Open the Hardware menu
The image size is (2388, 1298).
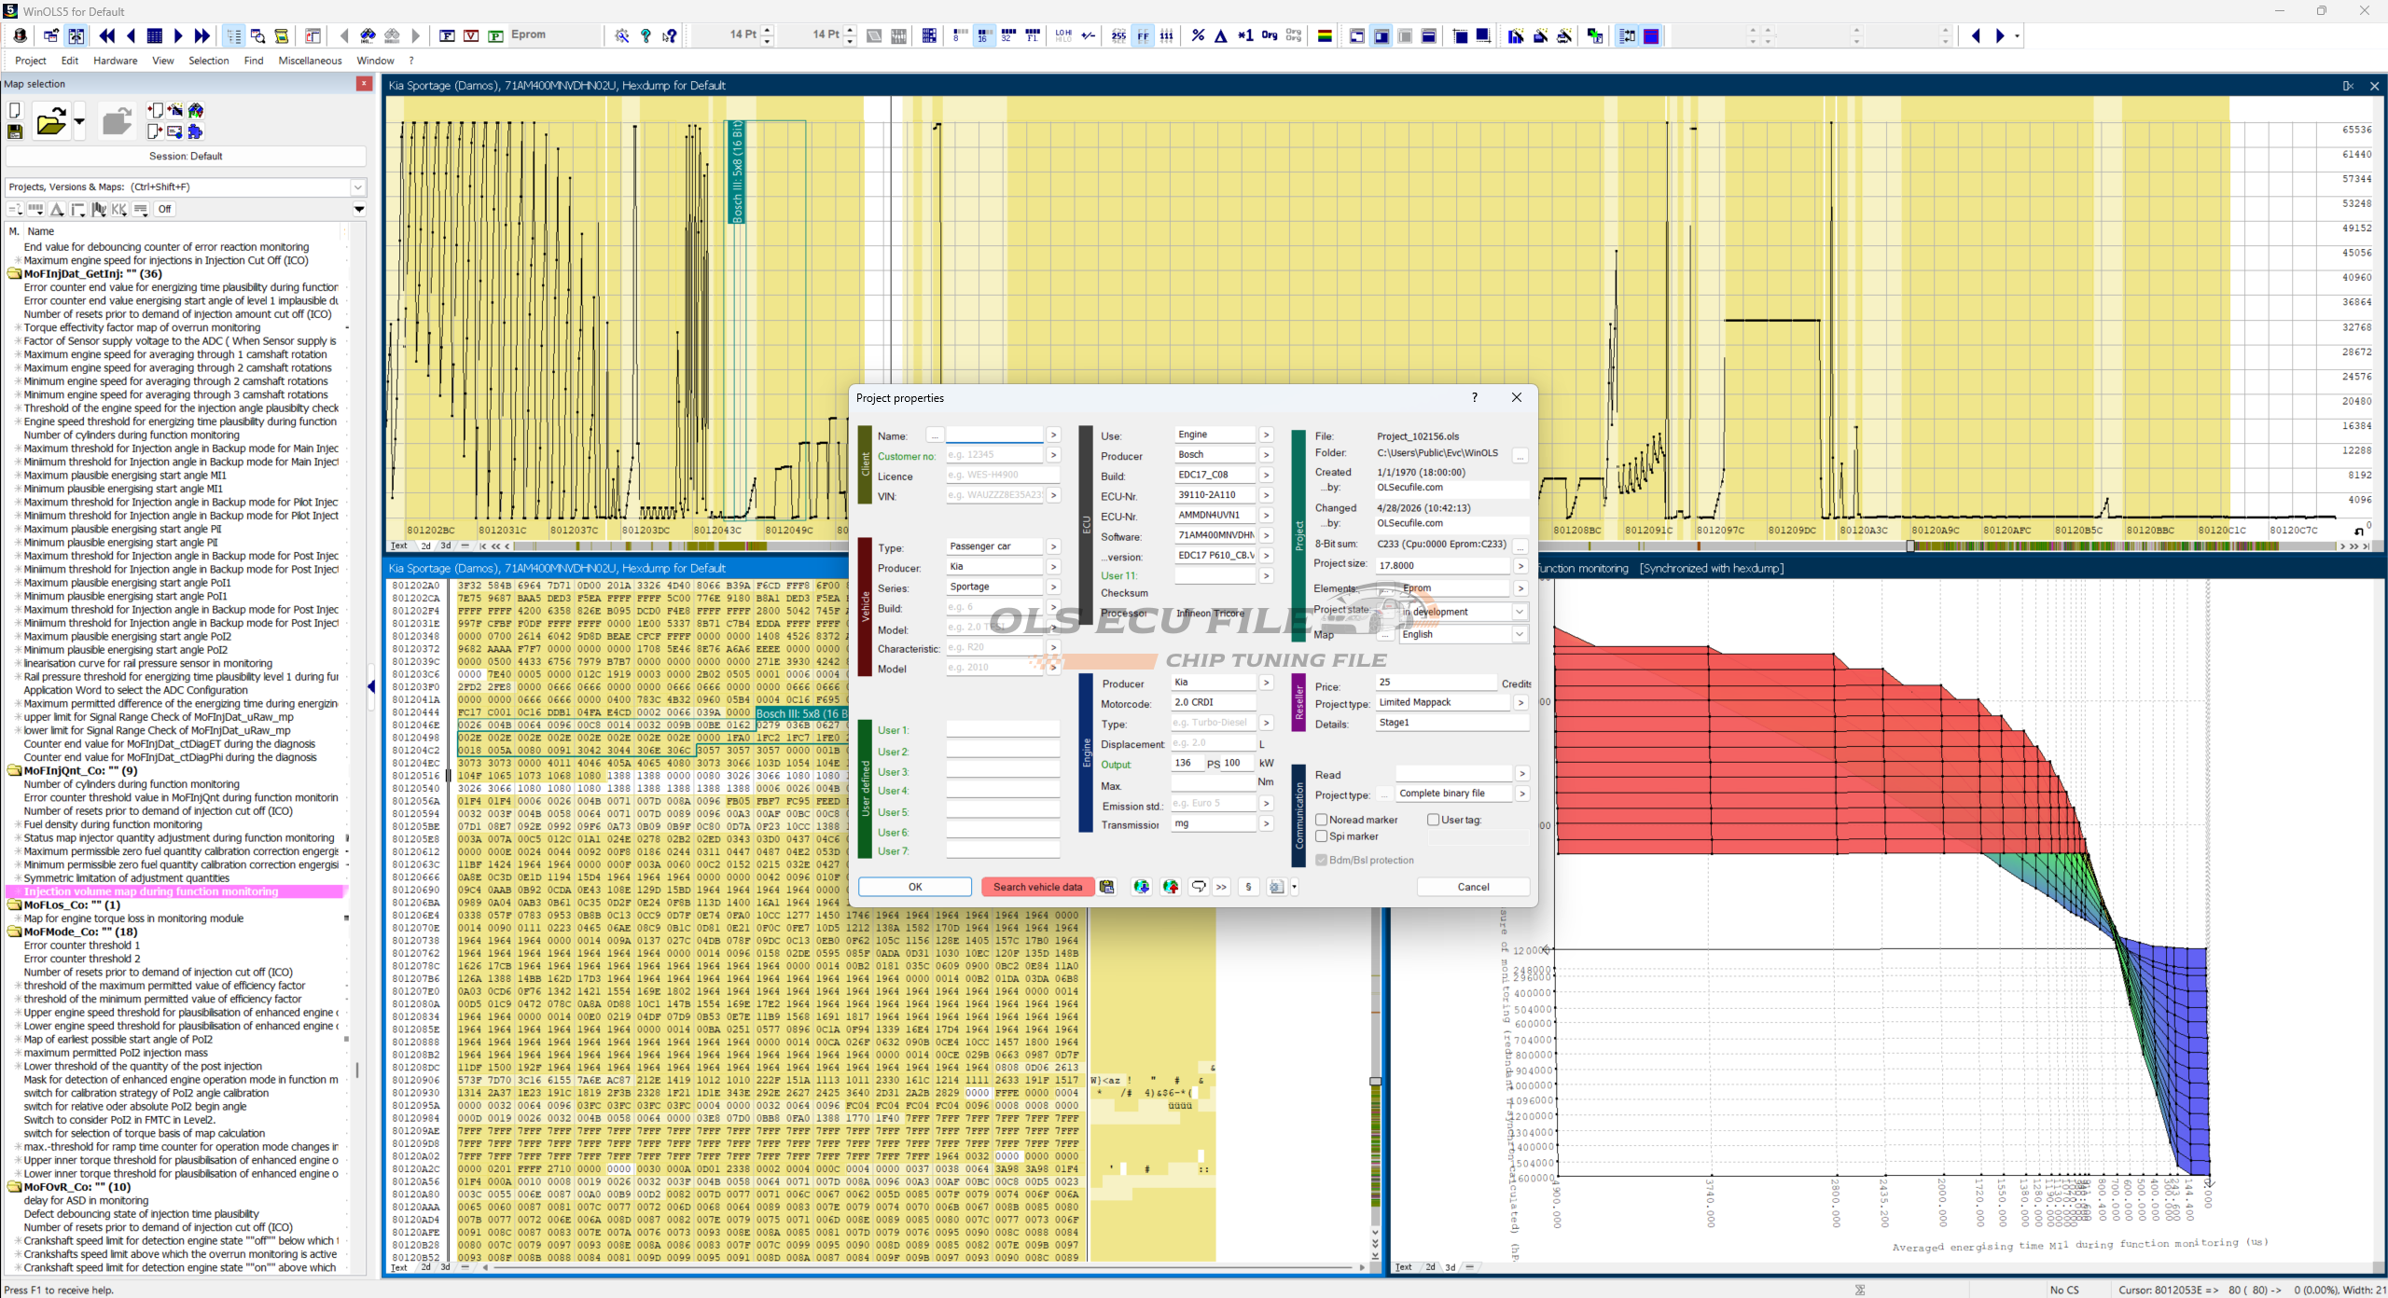[116, 61]
